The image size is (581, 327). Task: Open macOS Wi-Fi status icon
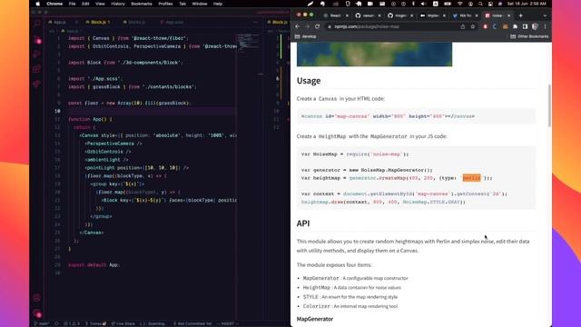460,4
